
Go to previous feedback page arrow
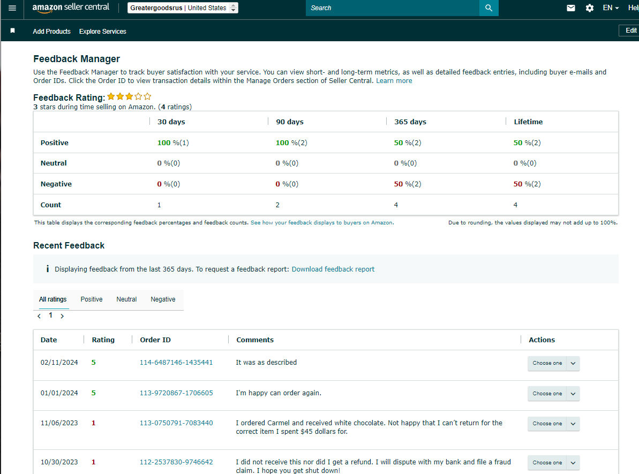(39, 316)
